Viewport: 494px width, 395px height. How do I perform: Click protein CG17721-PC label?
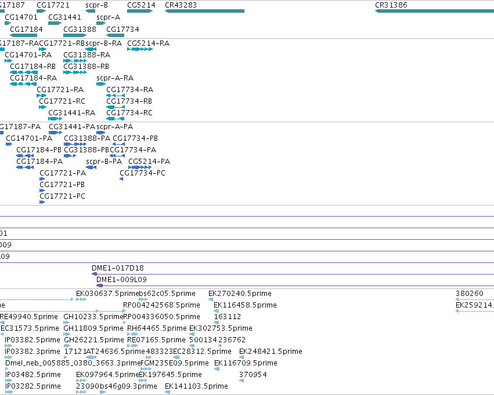(x=62, y=196)
